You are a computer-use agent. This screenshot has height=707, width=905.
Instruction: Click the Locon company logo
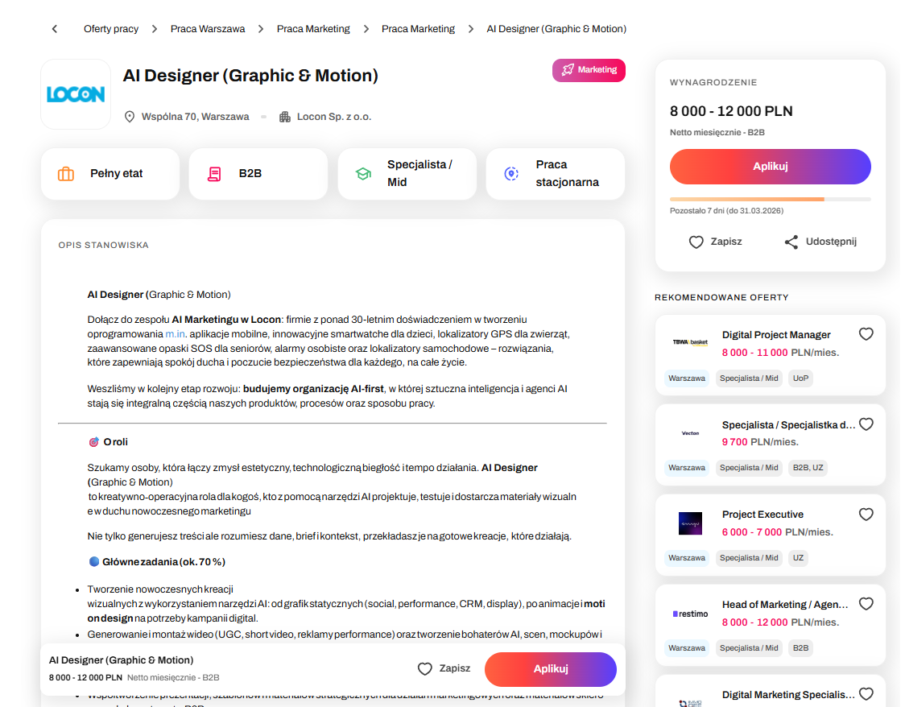click(x=76, y=94)
